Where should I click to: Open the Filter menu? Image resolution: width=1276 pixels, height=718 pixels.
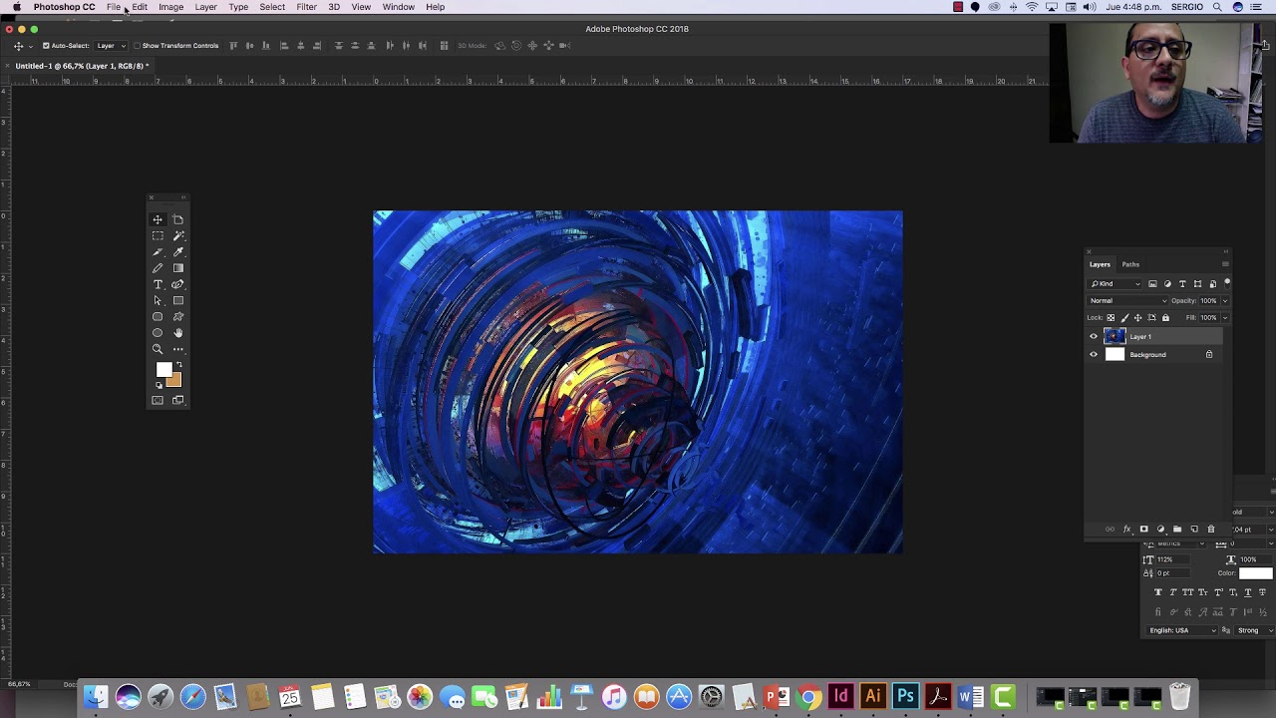coord(306,7)
